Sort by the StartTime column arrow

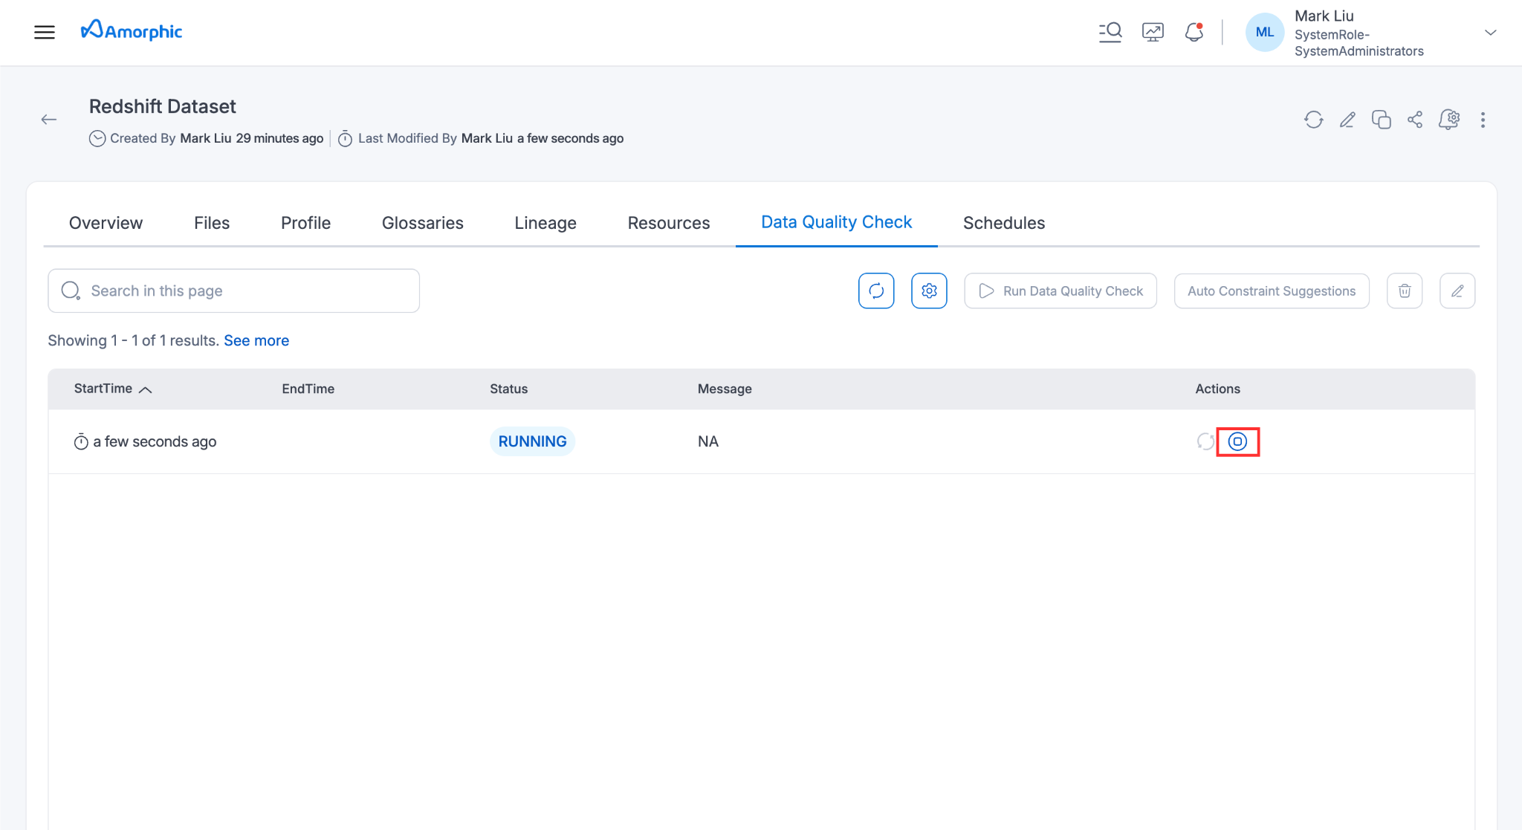[146, 389]
